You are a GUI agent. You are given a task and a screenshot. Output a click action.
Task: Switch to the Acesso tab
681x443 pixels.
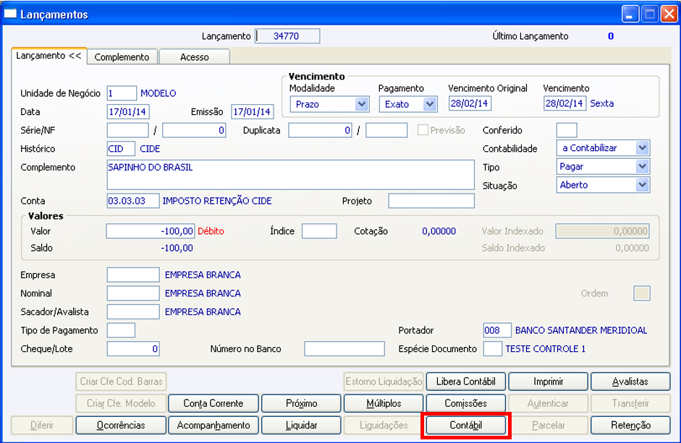195,57
